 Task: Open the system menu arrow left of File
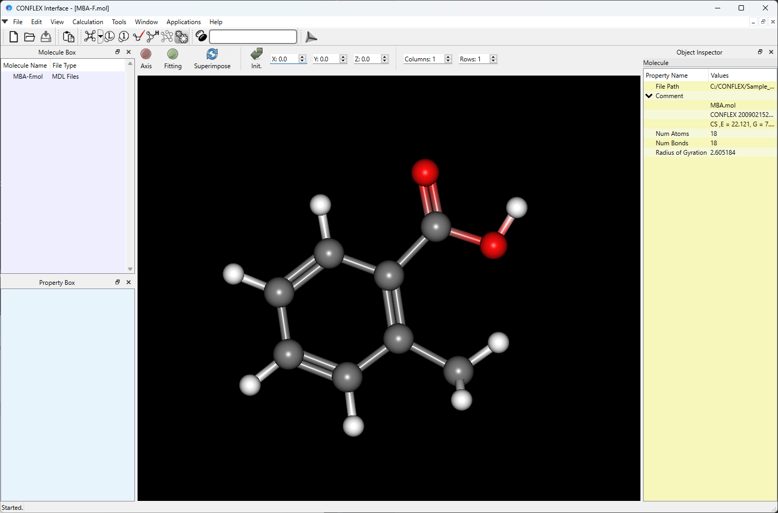pos(5,22)
